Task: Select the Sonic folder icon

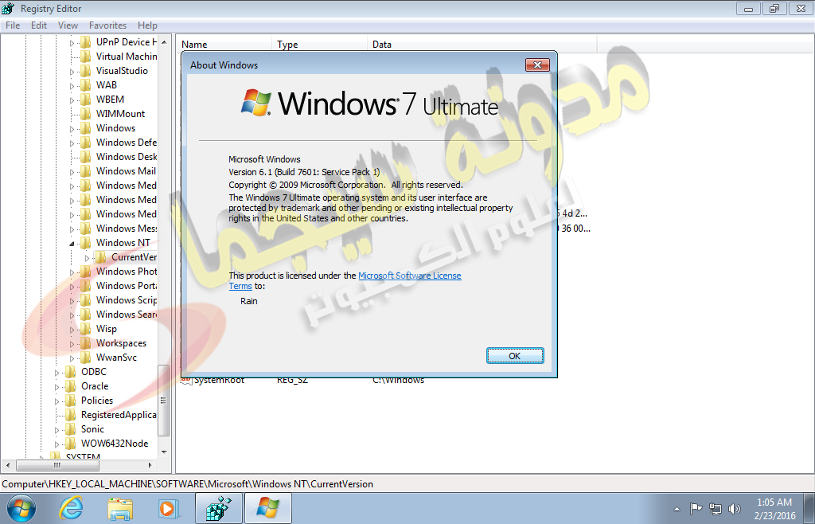Action: (71, 429)
